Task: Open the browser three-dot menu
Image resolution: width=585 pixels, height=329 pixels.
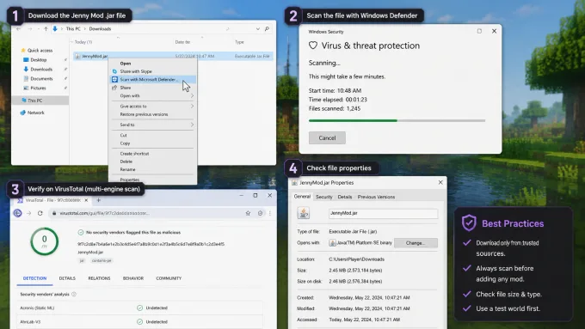Action: (270, 213)
